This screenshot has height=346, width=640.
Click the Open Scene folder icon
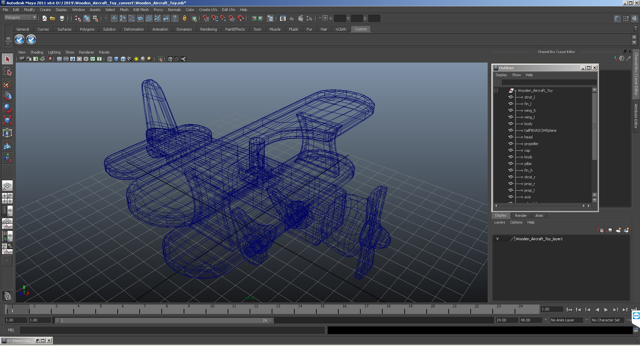(x=53, y=18)
